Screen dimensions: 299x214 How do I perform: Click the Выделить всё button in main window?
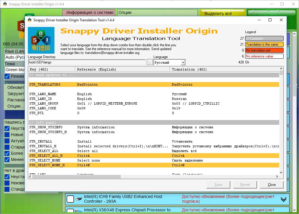(x=223, y=13)
